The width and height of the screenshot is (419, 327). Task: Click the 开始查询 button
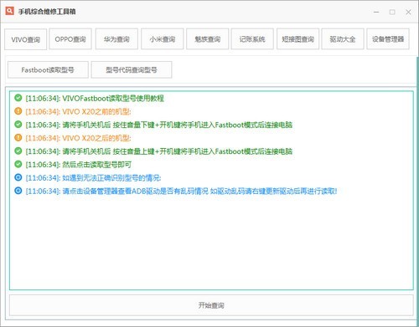coord(211,305)
